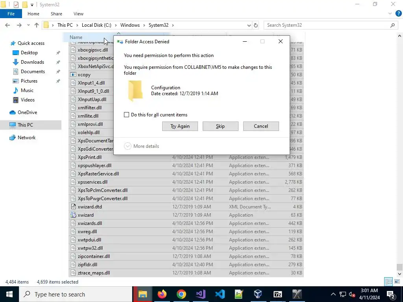Viewport: 403px width, 302px height.
Task: Select ztrace_maps.dll file
Action: click(x=94, y=273)
